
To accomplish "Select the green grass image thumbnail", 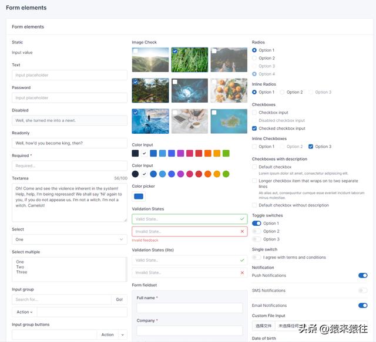I will point(189,60).
